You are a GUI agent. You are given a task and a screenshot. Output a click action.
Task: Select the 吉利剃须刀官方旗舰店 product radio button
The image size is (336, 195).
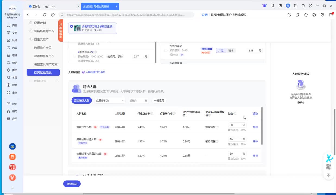point(71,27)
